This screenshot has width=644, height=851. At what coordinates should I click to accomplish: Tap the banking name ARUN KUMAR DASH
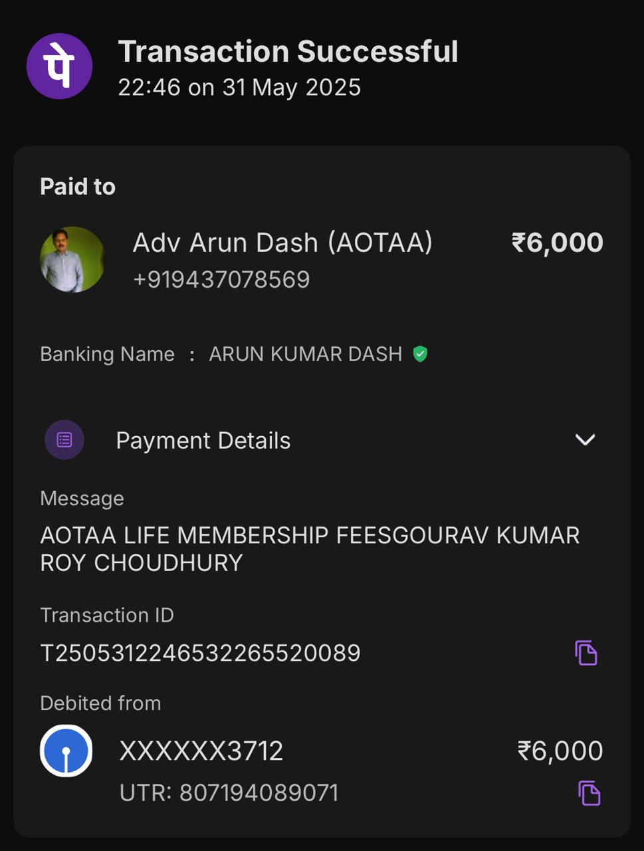pyautogui.click(x=305, y=354)
